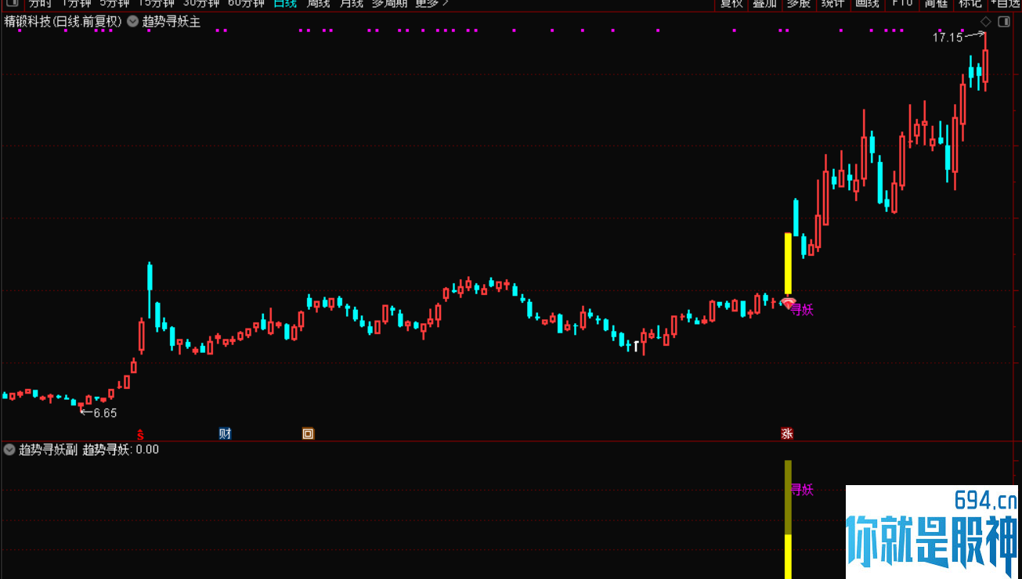1022x579 pixels.
Task: Open the 更多 periods dropdown
Action: coord(432,3)
